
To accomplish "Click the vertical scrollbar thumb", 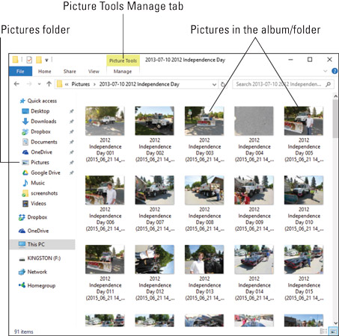I will pyautogui.click(x=335, y=119).
